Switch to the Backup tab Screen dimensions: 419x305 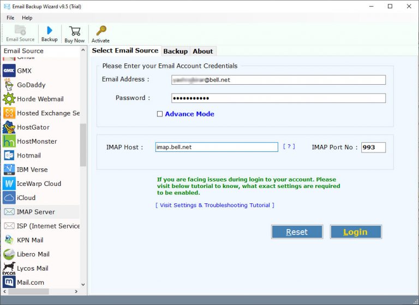click(x=175, y=51)
